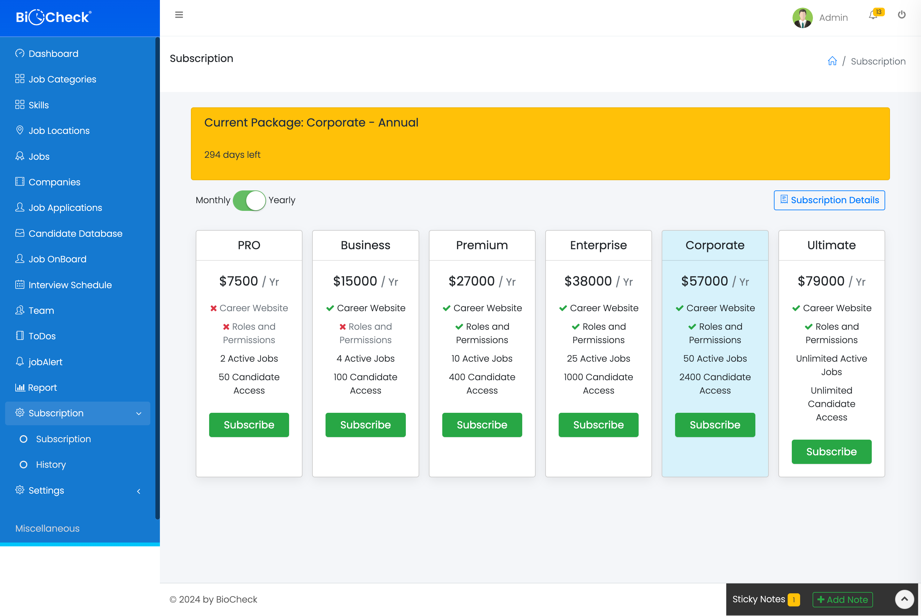This screenshot has height=616, width=921.
Task: Select the History menu item
Action: tap(51, 464)
